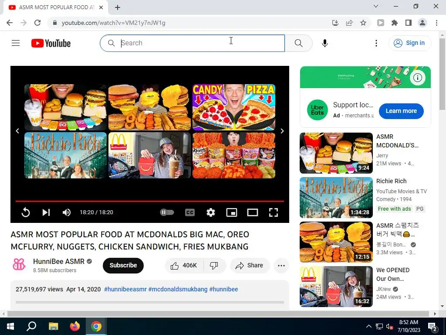Click the Sign in button
Screen dimensions: 446x335
point(409,43)
